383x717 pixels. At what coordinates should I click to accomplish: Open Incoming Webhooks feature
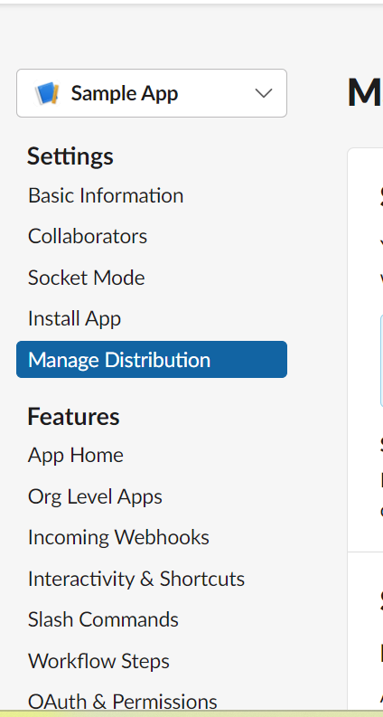pos(118,537)
